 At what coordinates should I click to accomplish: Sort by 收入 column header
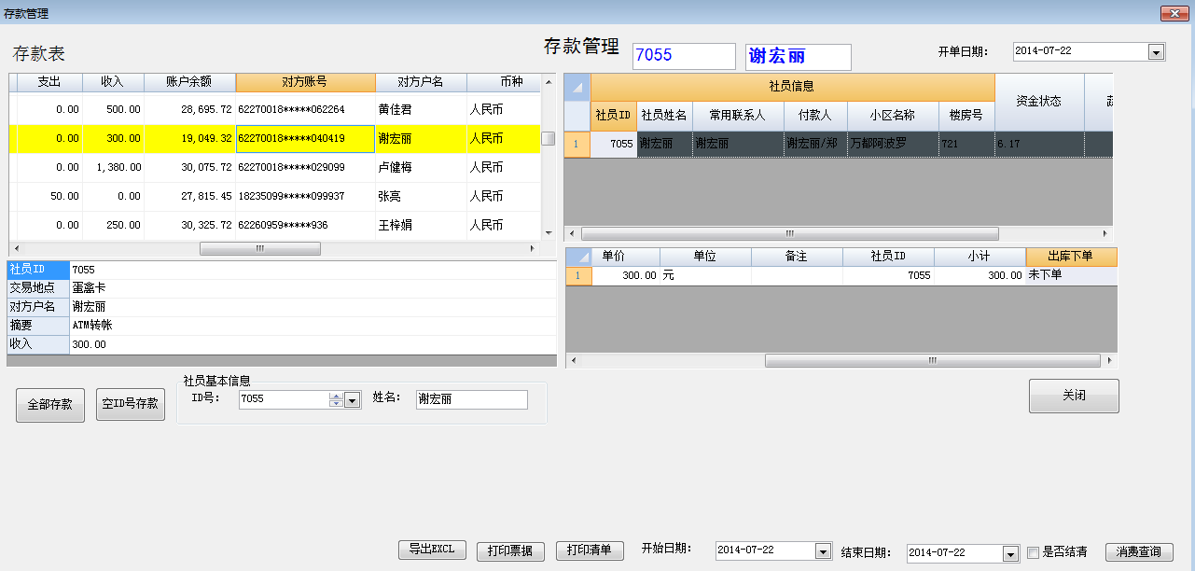(113, 82)
